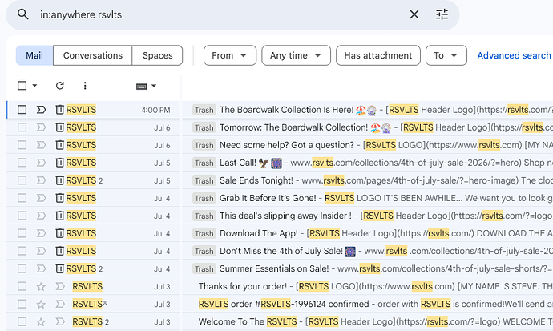The image size is (553, 331).
Task: Mark 'Welcome To The RSVLTS' email as important
Action: 60,321
